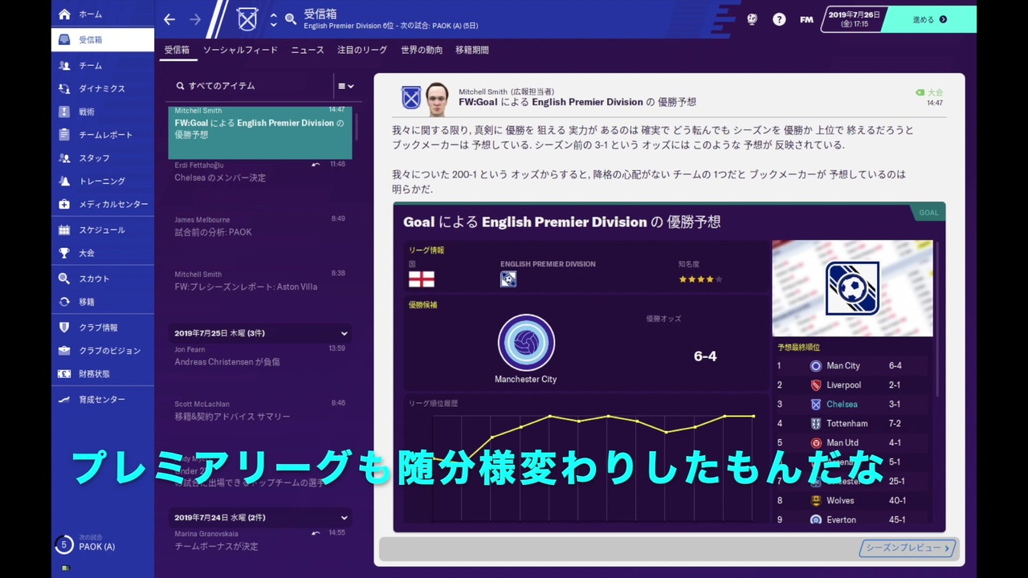Open the inbox list view options dropdown
The image size is (1028, 578).
coord(345,86)
